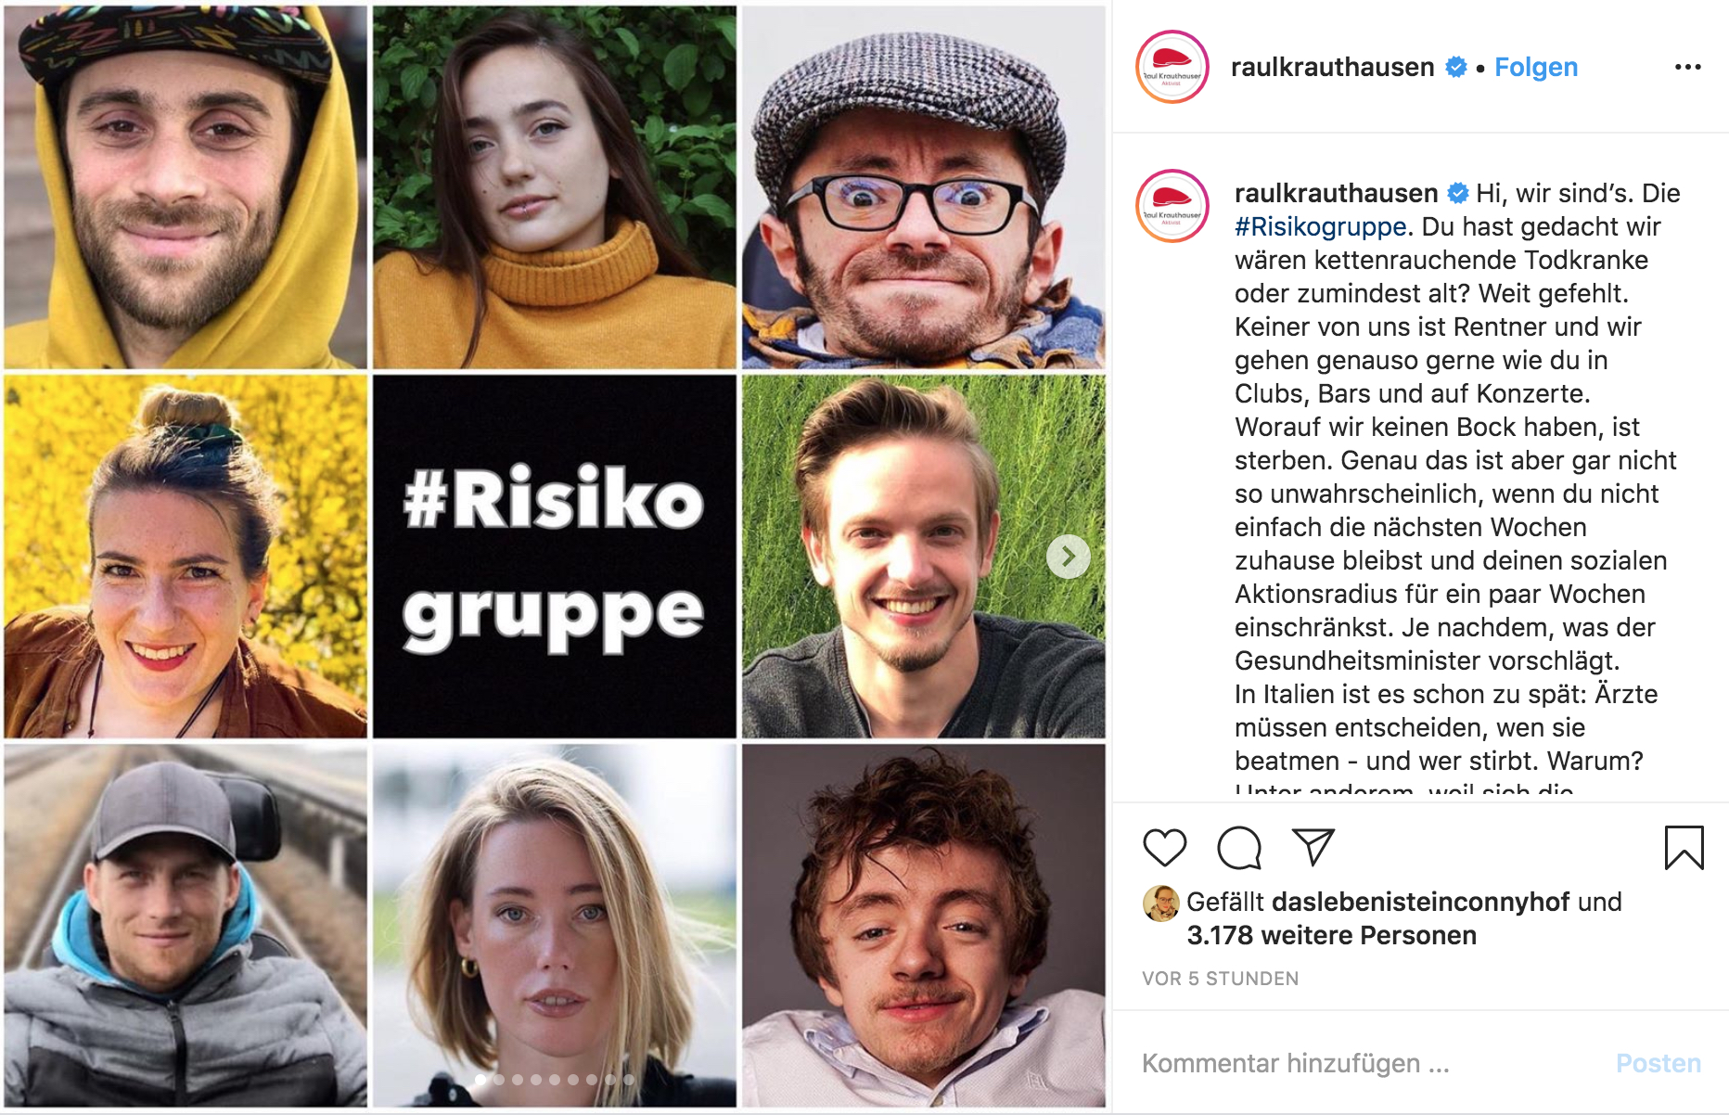
Task: Open raulkrauthausen profile picture in header
Action: coord(1172,67)
